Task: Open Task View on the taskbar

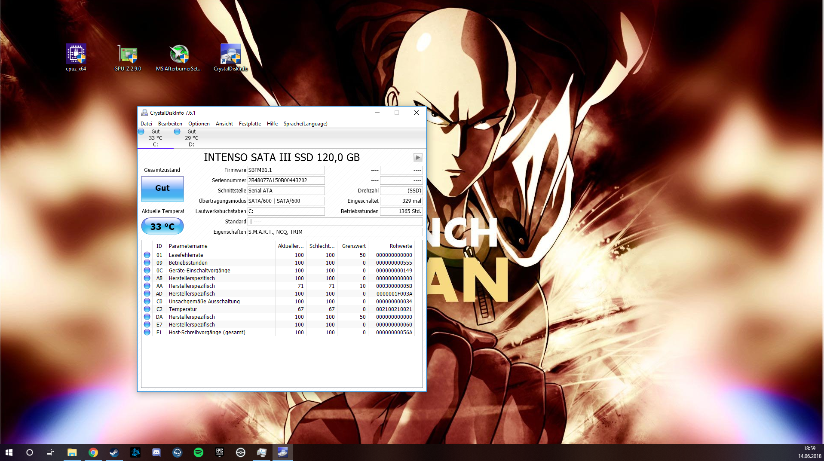Action: pyautogui.click(x=50, y=452)
